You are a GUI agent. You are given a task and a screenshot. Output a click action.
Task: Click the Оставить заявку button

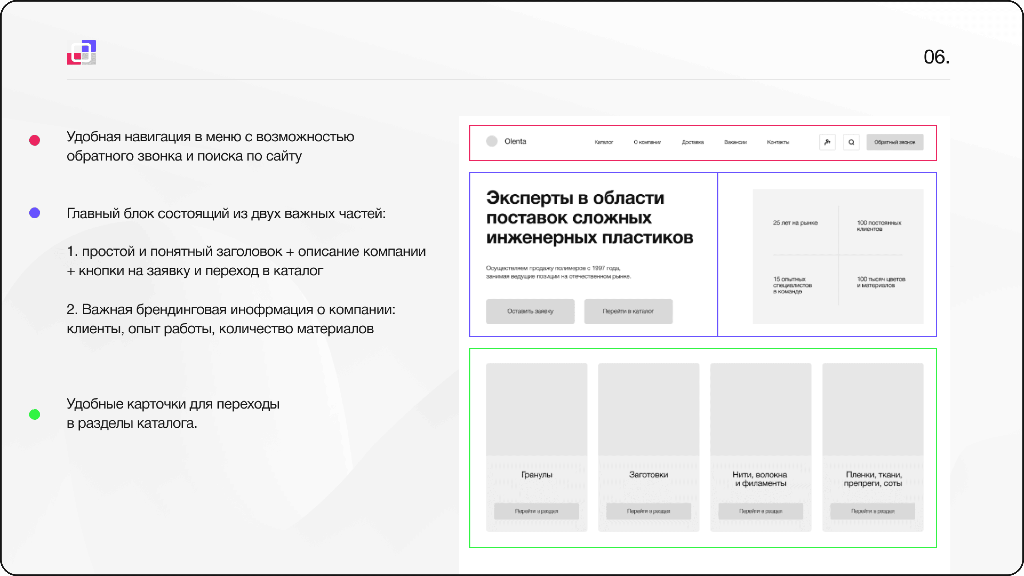coord(530,311)
